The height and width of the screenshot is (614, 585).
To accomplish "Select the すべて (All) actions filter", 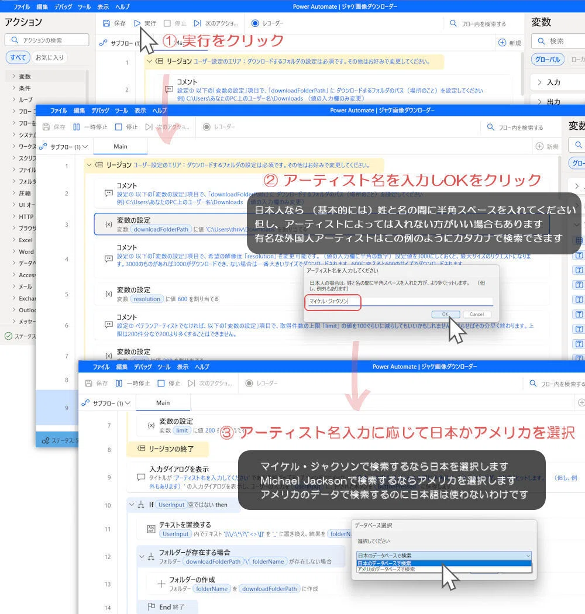I will (18, 57).
